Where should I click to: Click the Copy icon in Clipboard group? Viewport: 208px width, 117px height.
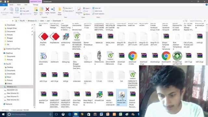tap(11, 9)
